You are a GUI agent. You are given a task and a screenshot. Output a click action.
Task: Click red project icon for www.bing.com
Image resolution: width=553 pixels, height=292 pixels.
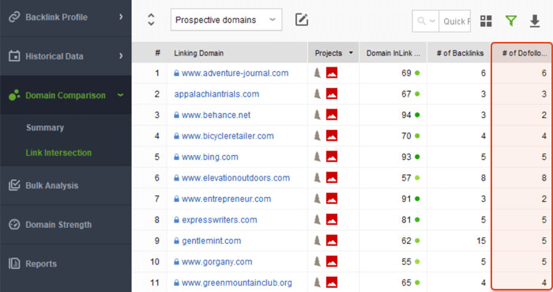[332, 157]
